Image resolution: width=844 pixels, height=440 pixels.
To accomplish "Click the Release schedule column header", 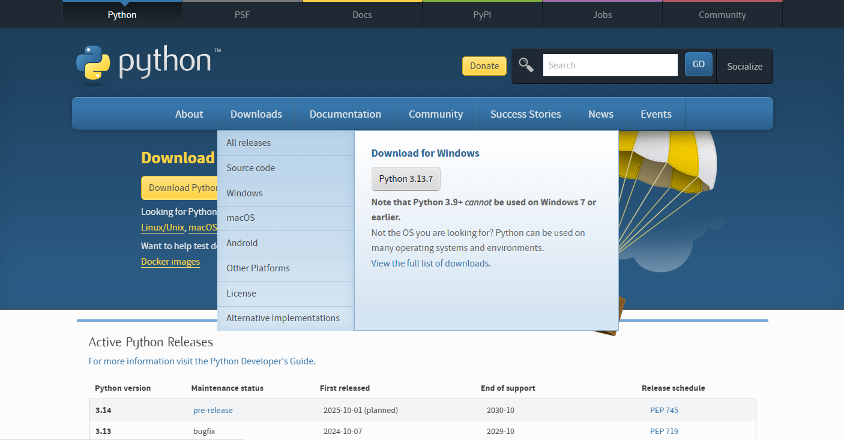I will 674,388.
